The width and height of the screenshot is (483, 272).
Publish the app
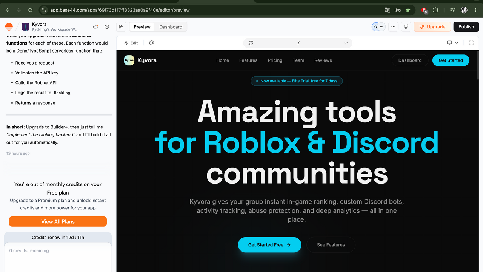click(x=466, y=27)
